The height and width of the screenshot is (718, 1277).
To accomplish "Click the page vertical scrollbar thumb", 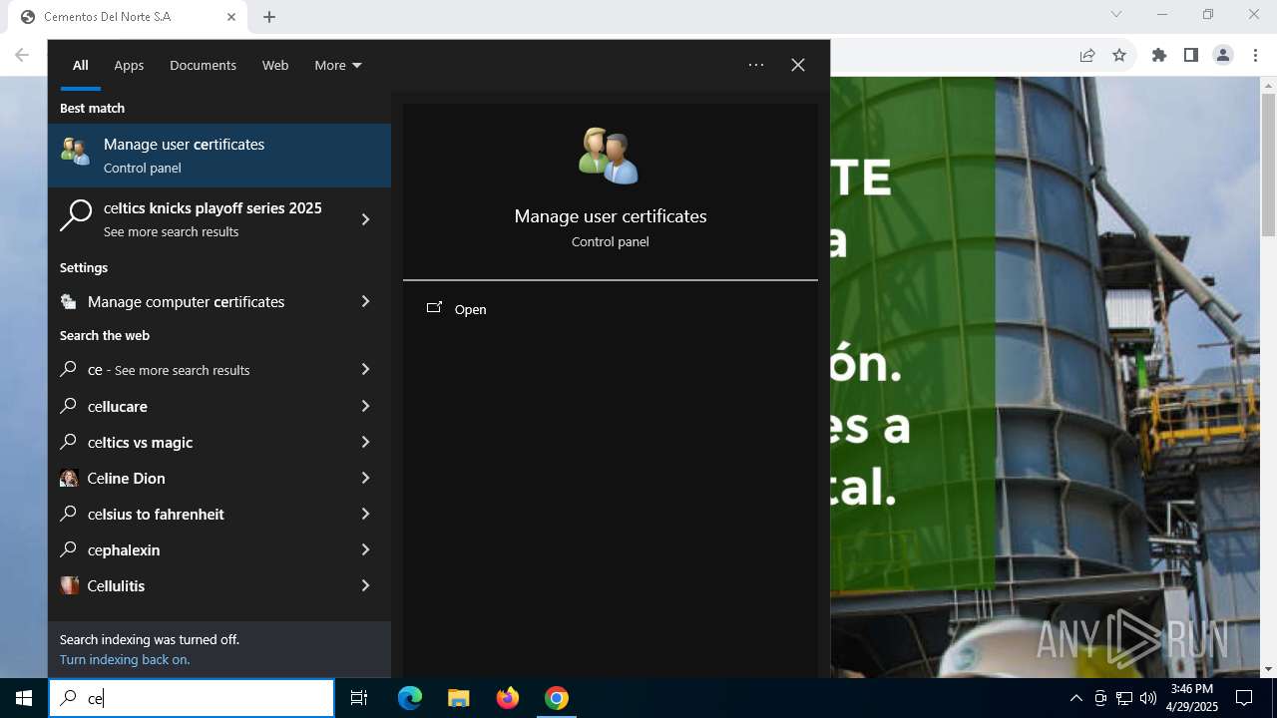I will [1268, 165].
